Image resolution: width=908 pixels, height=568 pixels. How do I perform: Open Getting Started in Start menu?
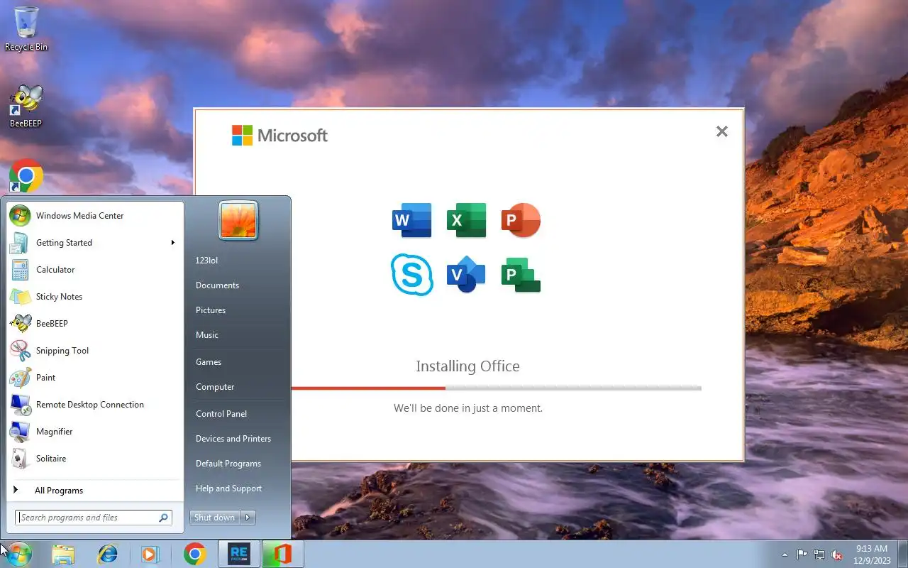point(95,242)
